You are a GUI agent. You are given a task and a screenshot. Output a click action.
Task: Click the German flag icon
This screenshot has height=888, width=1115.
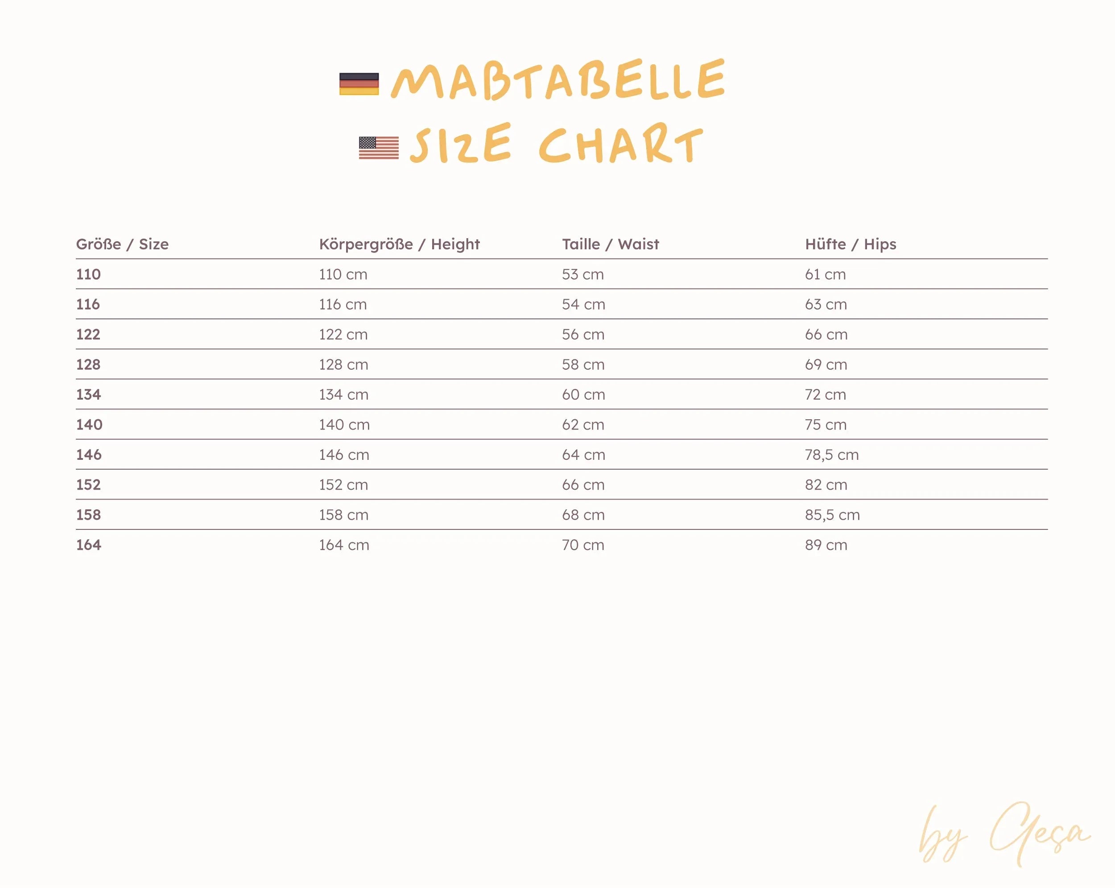[x=359, y=84]
